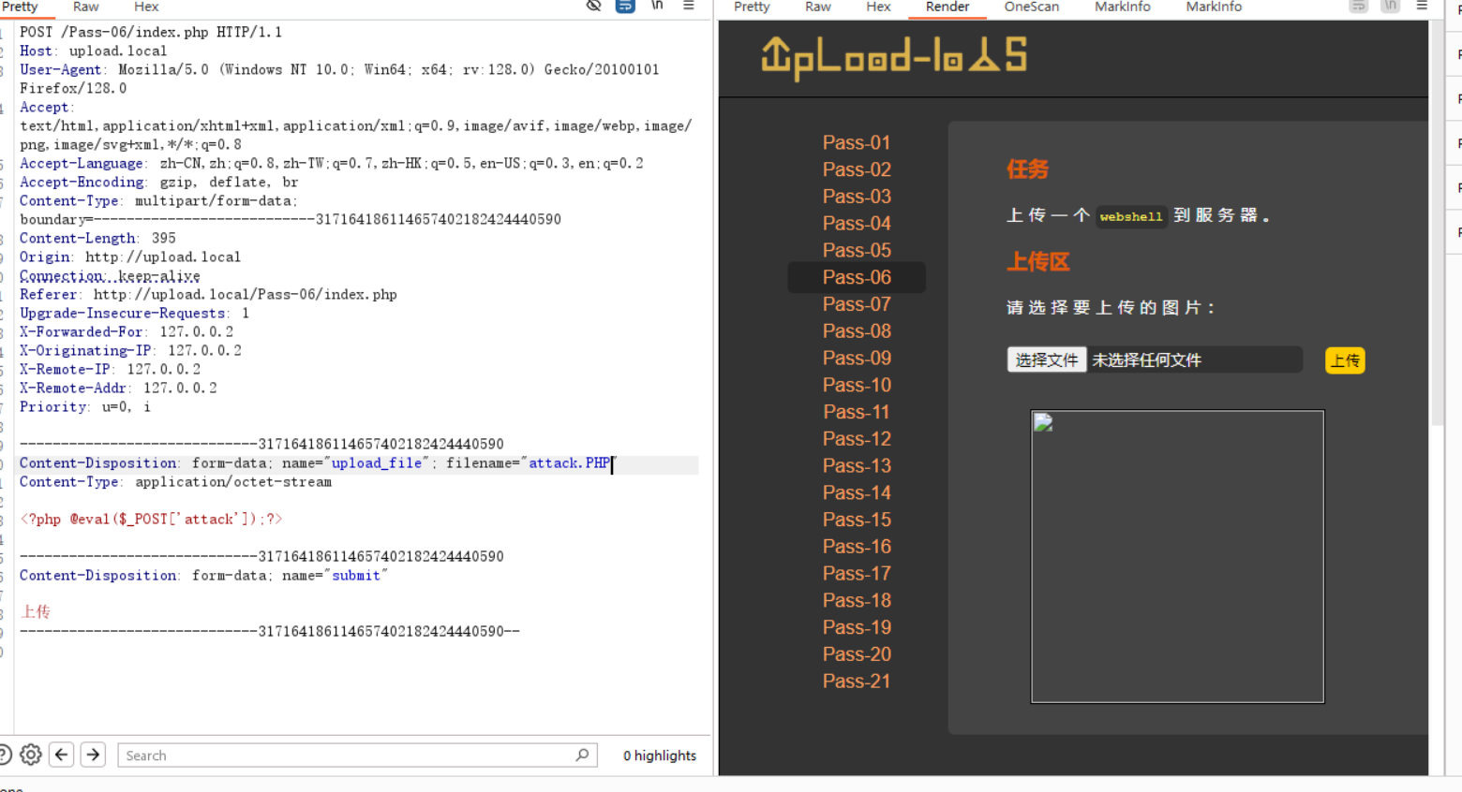Screen dimensions: 1462x792
Task: Switch response view to Raw tab
Action: tap(817, 7)
